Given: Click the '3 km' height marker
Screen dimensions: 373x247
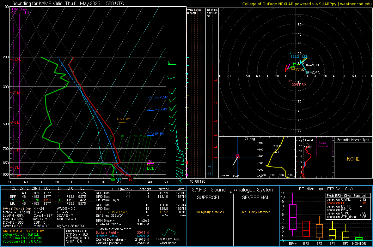Looking at the screenshot, I should (x=18, y=150).
